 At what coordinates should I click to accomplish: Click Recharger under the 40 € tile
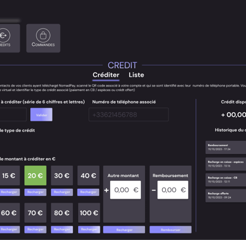point(89,192)
